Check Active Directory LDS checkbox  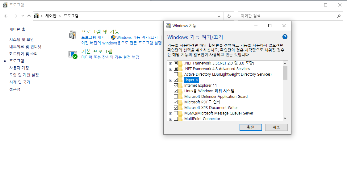(x=176, y=74)
